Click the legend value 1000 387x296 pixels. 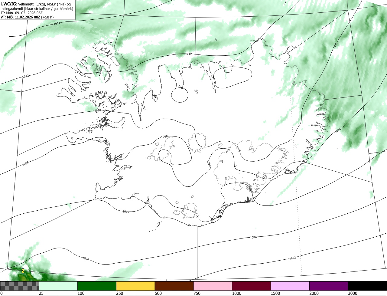236,293
